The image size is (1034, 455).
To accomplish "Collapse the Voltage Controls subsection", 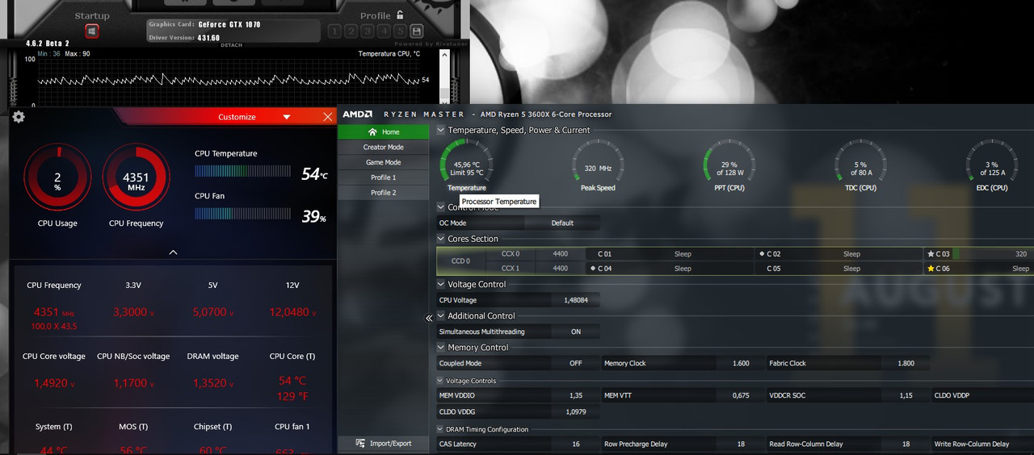I will click(440, 381).
